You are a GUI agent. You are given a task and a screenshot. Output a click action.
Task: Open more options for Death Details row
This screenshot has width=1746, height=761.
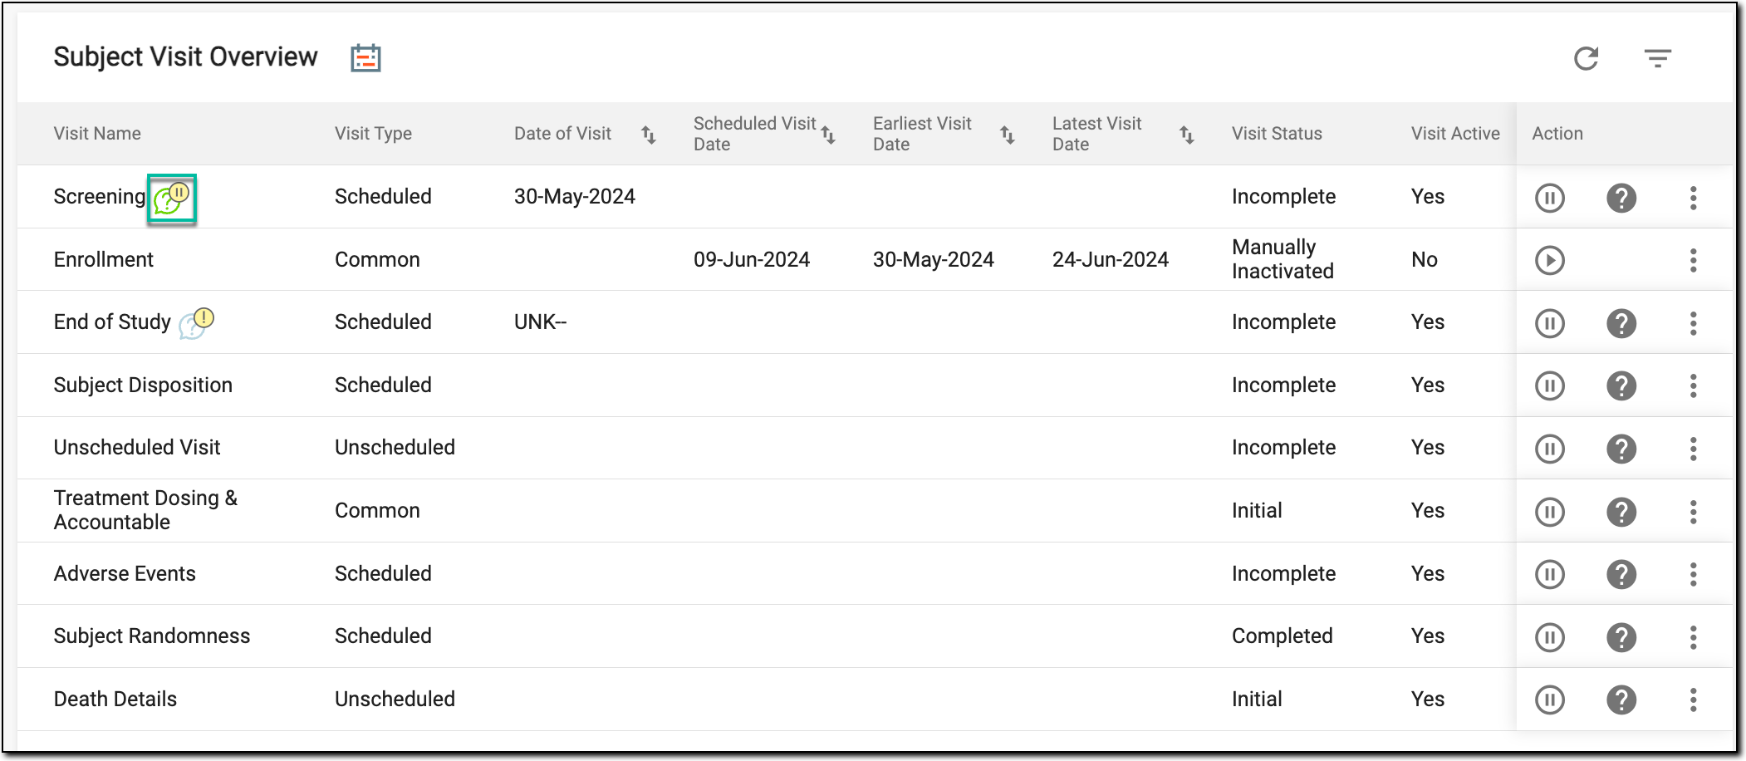coord(1693,700)
